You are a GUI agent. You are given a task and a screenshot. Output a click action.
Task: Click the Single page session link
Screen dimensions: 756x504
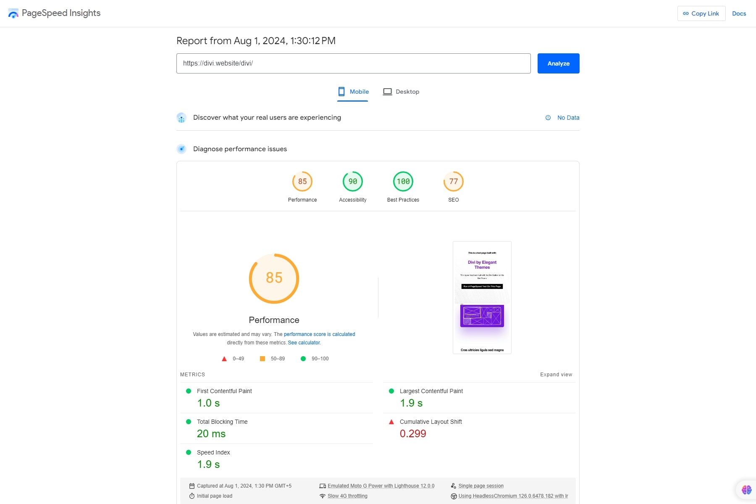click(481, 486)
